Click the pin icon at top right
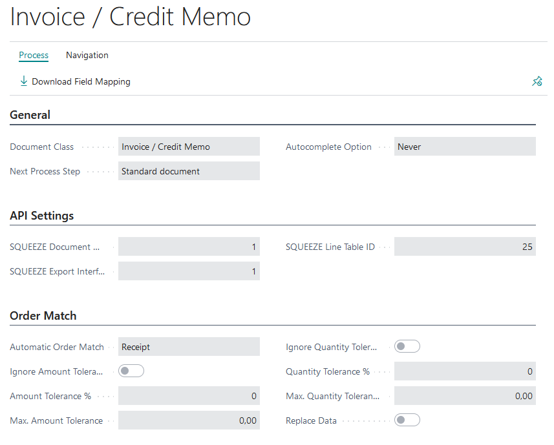The height and width of the screenshot is (445, 554). click(537, 81)
